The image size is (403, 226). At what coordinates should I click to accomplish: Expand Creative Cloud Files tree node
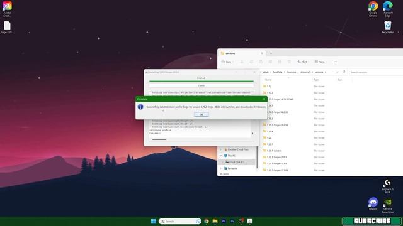pos(220,149)
